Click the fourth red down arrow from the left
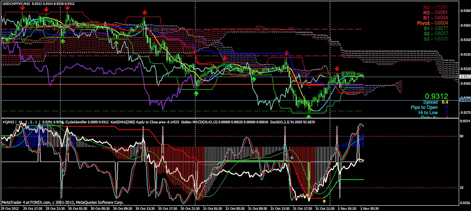Screen dimensions: 471x211 [x=144, y=13]
